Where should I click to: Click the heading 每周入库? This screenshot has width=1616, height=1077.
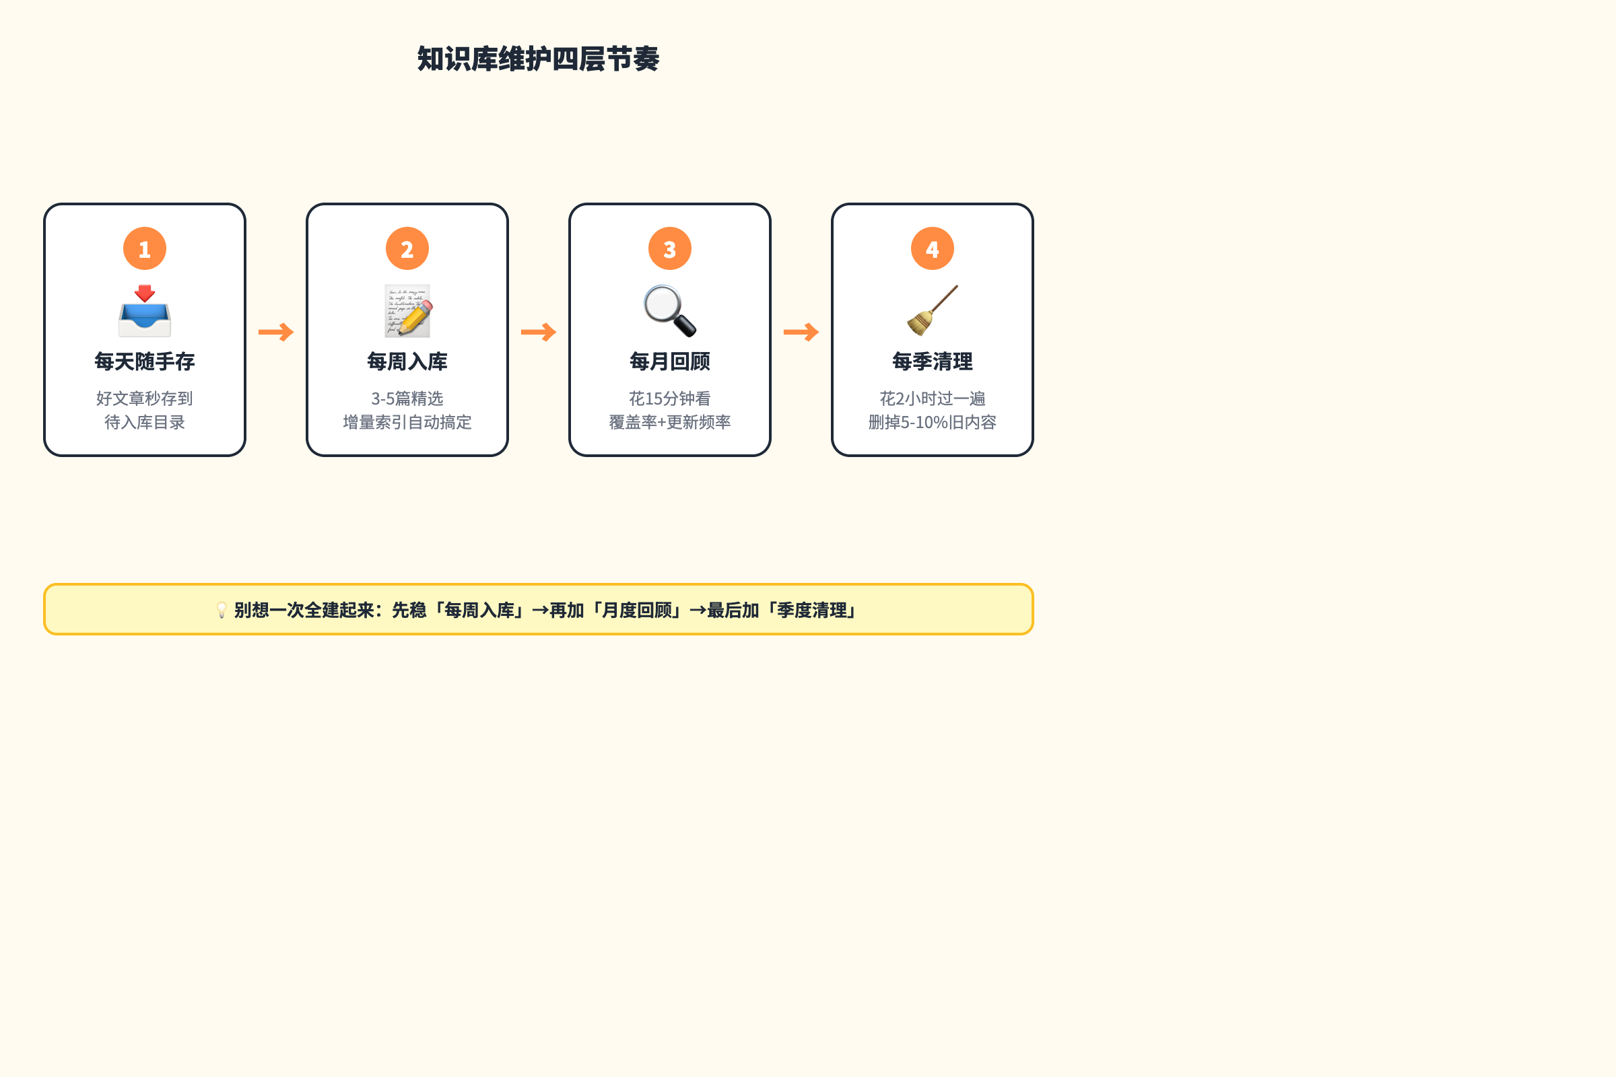407,361
